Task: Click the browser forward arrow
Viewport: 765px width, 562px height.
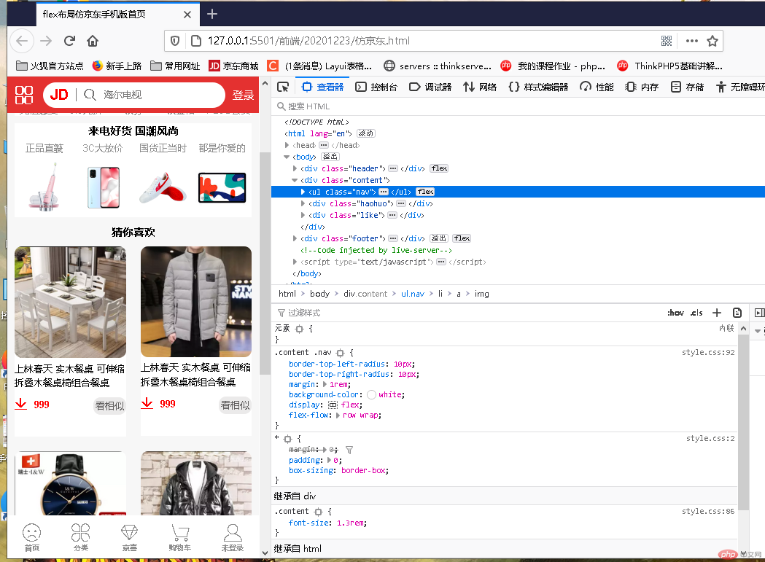Action: pyautogui.click(x=46, y=41)
